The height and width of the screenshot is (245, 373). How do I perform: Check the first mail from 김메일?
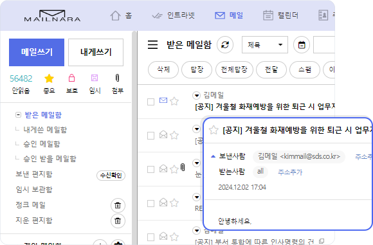tap(151, 102)
